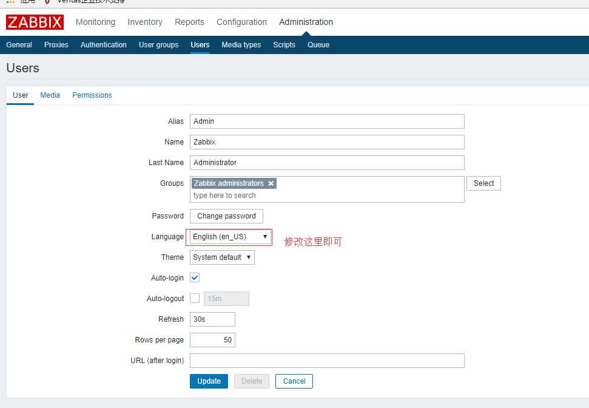Remove the Zabbix administrators group tag

pyautogui.click(x=271, y=183)
